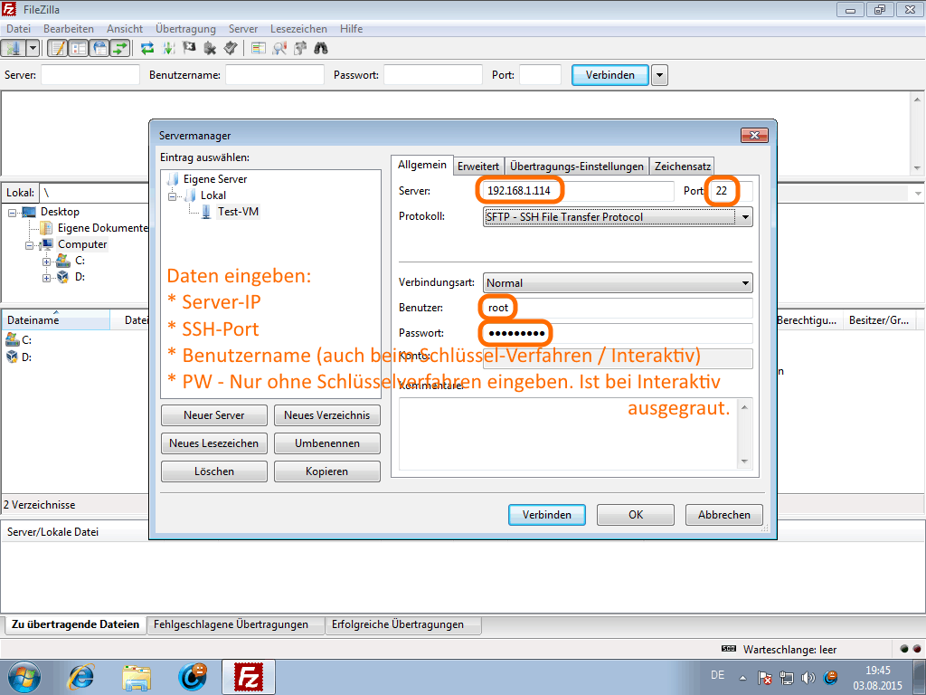Screen dimensions: 926x695
Task: Toggle directory comparison icon
Action: tap(279, 49)
